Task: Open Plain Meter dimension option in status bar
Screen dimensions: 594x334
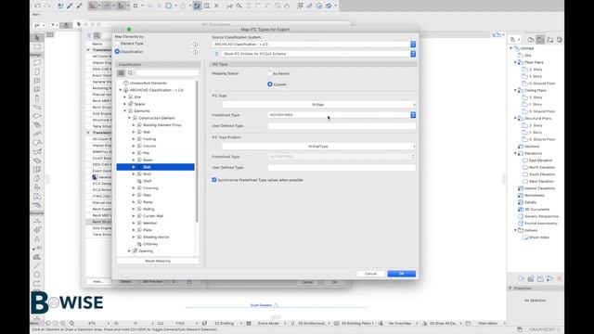Action: (487, 324)
